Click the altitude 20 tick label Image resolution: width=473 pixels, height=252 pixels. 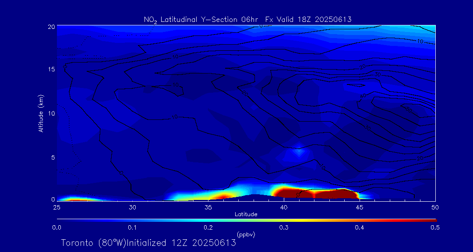(50, 26)
